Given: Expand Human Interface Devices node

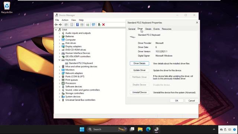Looking at the screenshot, I should pyautogui.click(x=59, y=53).
